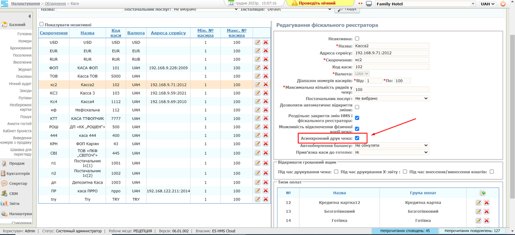Click the Адреса сервісу input field

[391, 53]
